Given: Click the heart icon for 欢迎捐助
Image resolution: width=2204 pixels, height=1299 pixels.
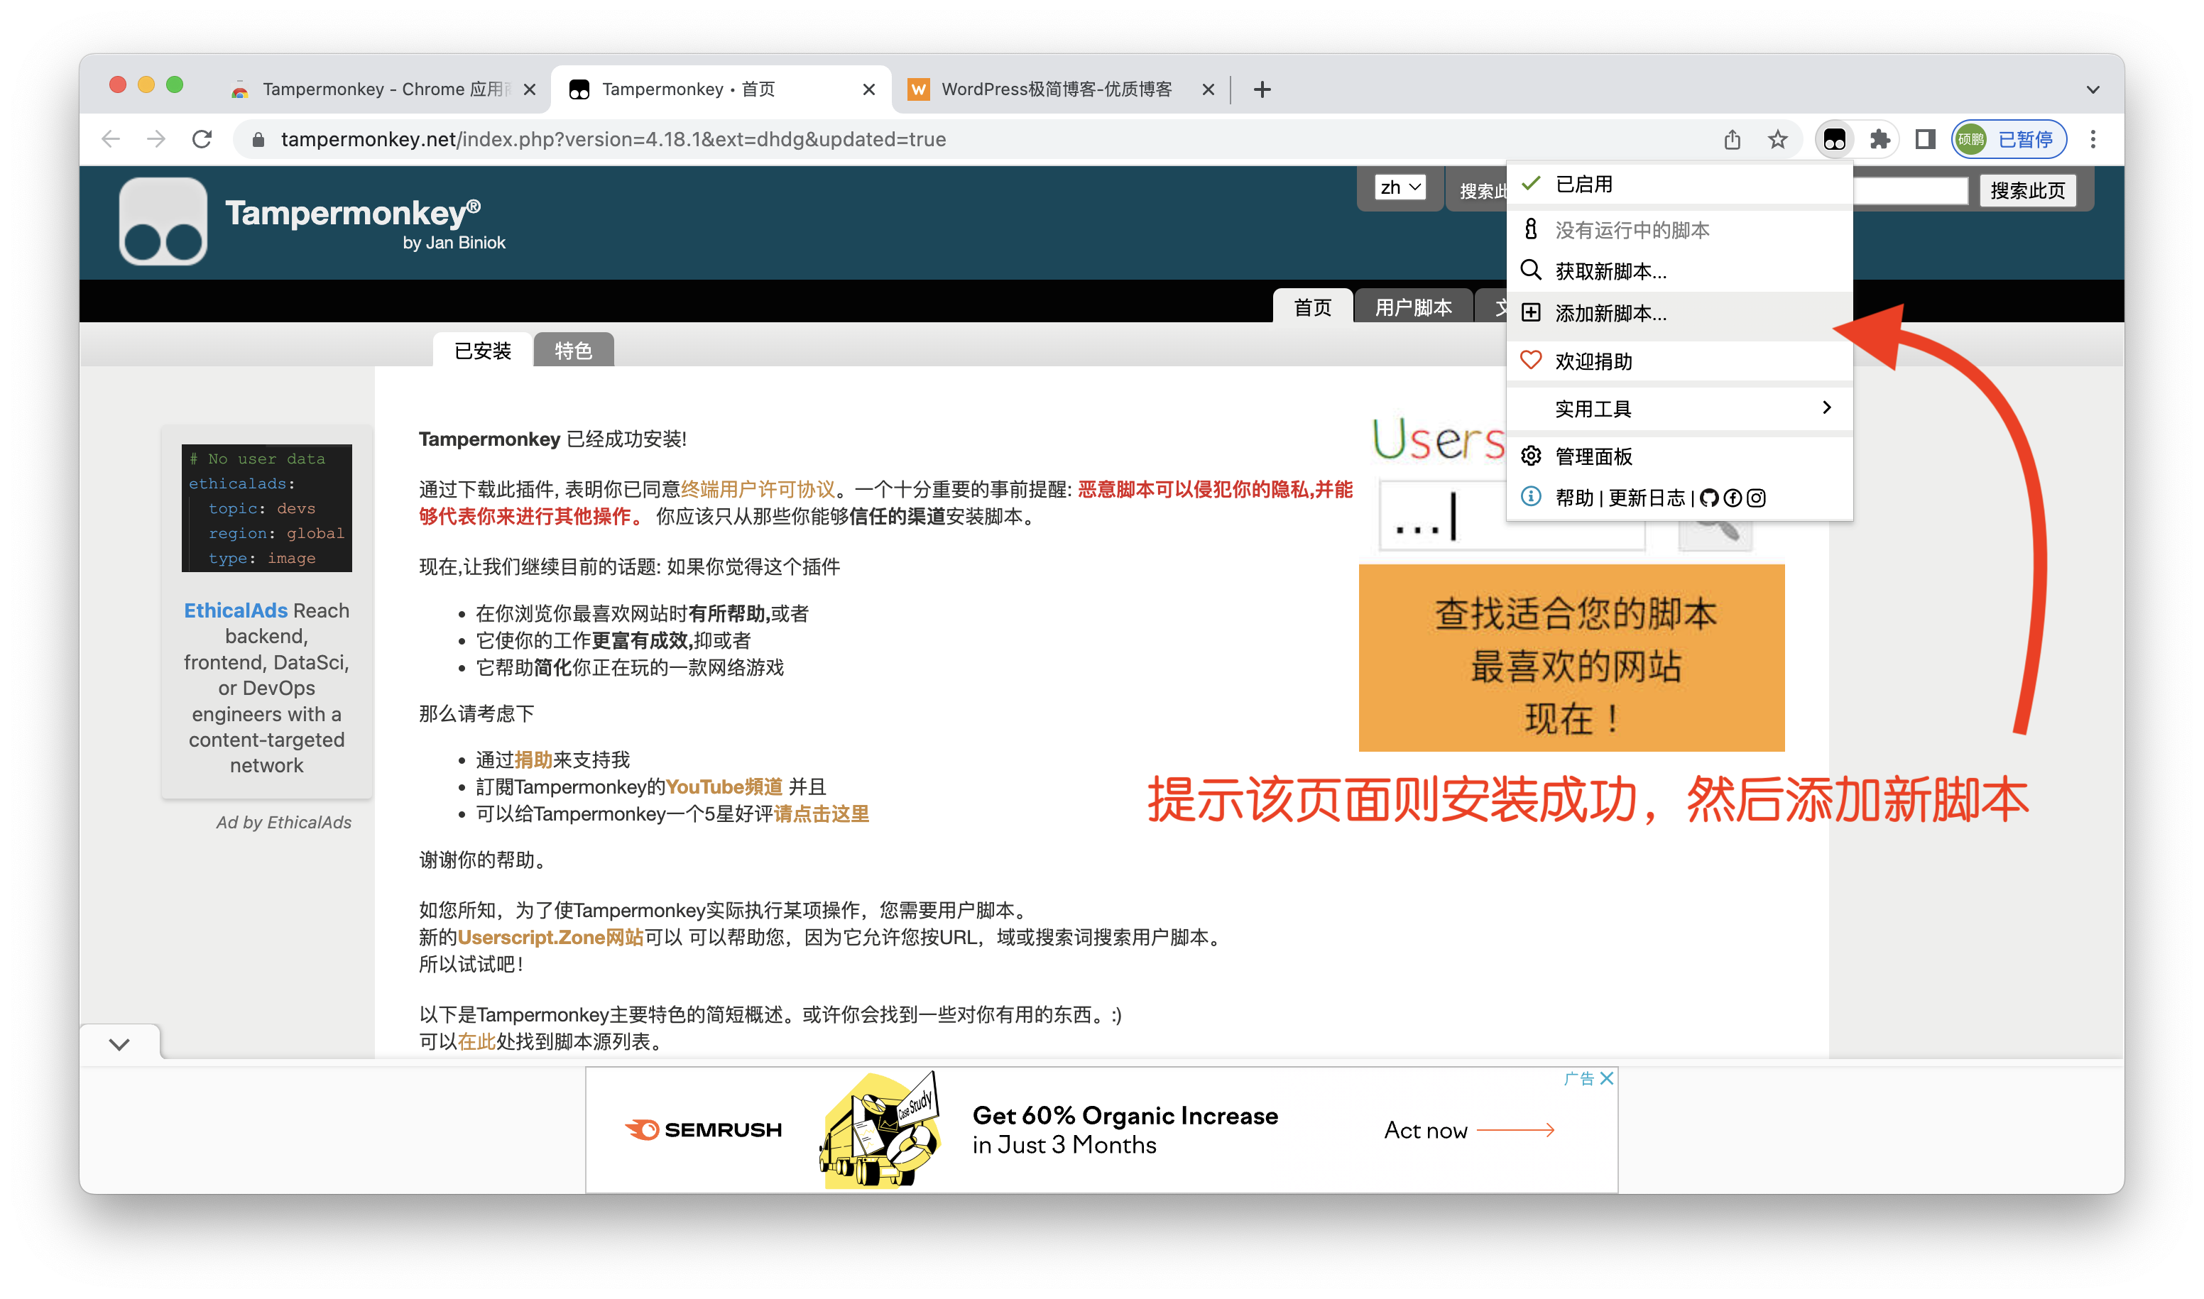Looking at the screenshot, I should click(x=1531, y=361).
